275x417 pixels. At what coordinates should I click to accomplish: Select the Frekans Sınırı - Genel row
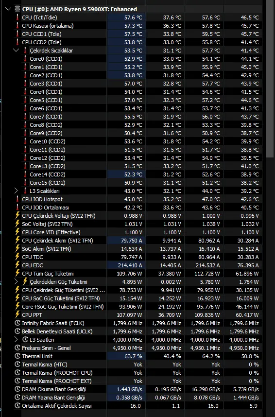coord(137,347)
